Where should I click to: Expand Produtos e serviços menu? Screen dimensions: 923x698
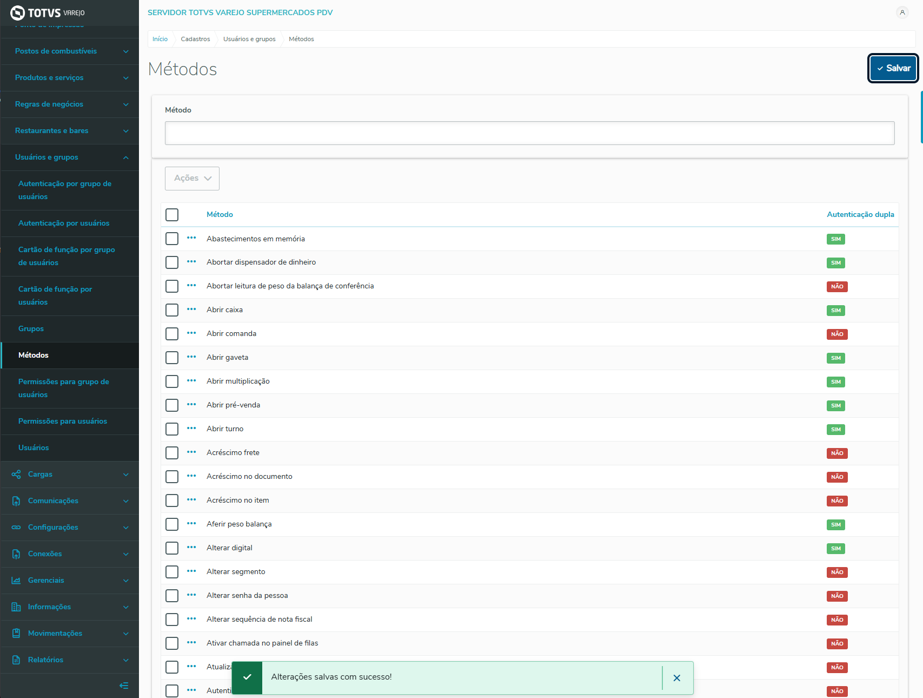click(x=70, y=78)
